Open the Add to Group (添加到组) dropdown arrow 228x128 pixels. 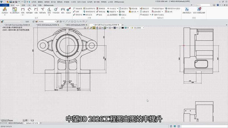click(x=162, y=12)
